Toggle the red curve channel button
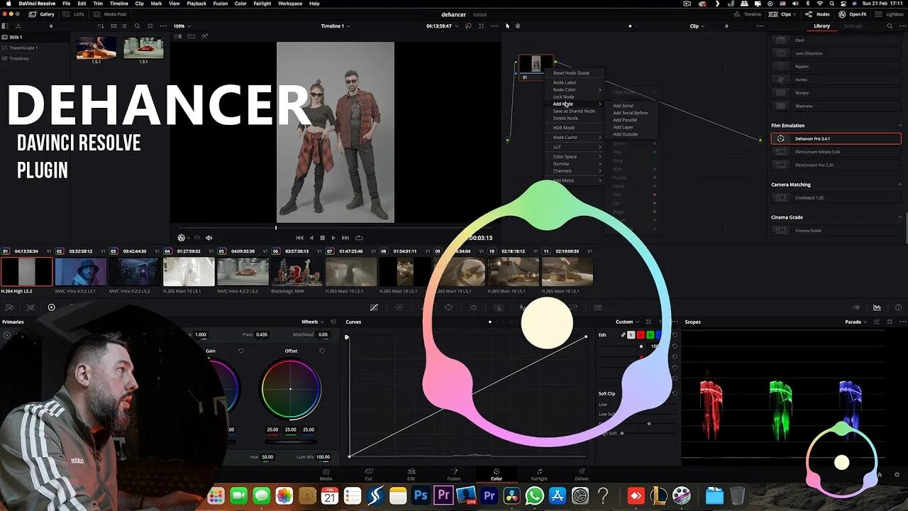Screen dimensions: 908x511 pyautogui.click(x=641, y=335)
